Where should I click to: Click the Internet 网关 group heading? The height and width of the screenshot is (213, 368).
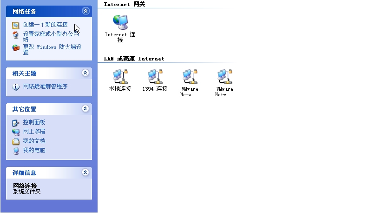125,4
